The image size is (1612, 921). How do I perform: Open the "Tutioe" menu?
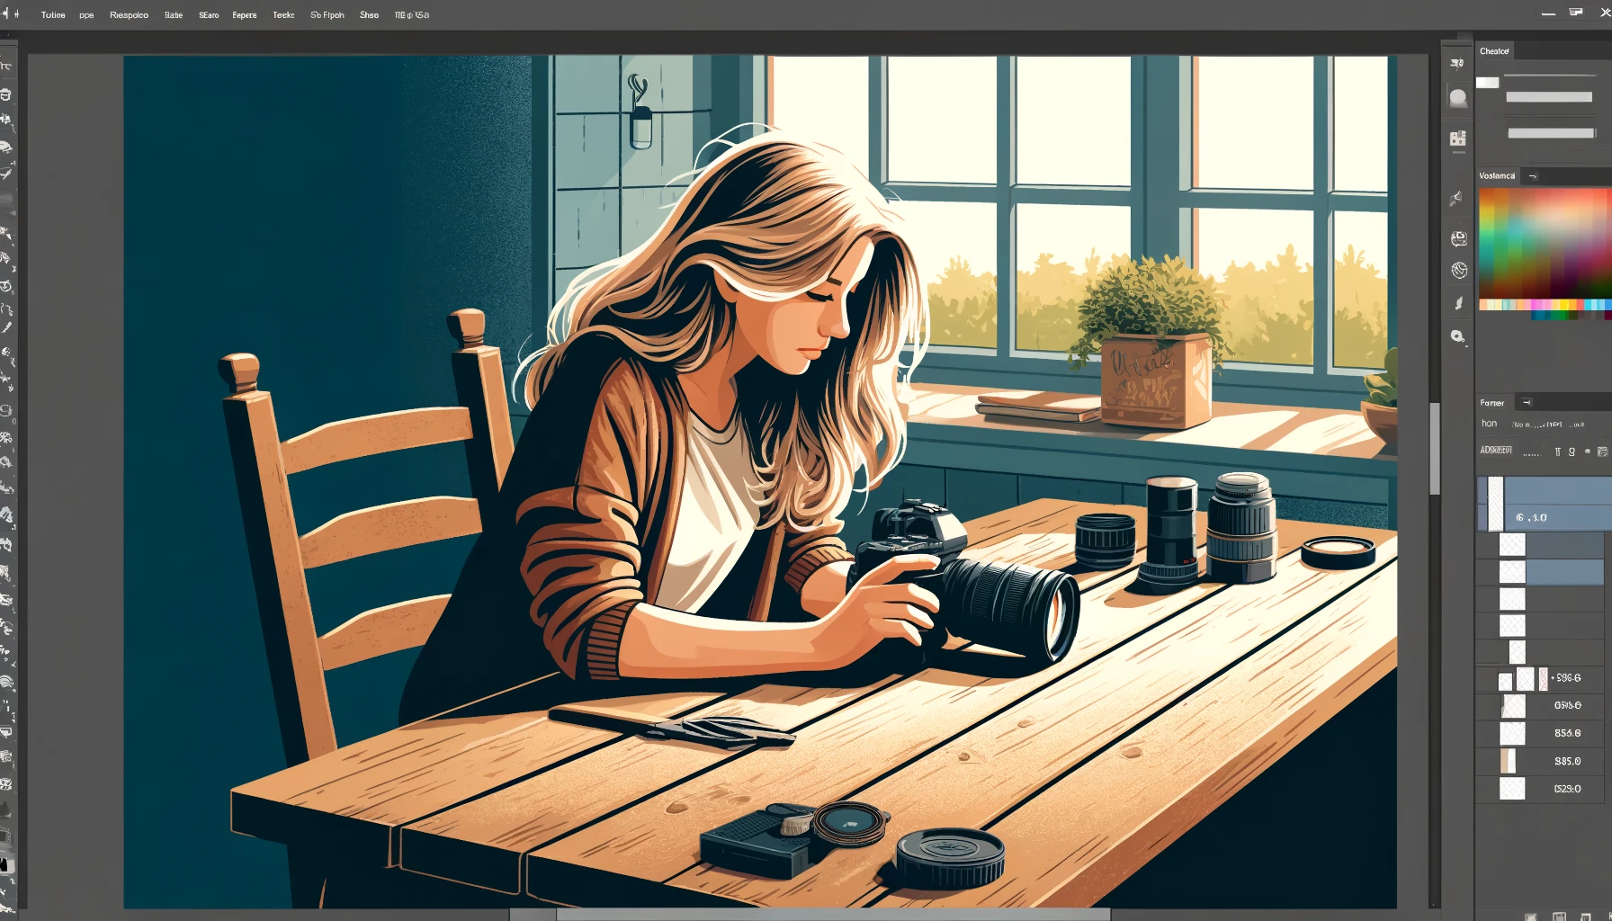click(53, 15)
